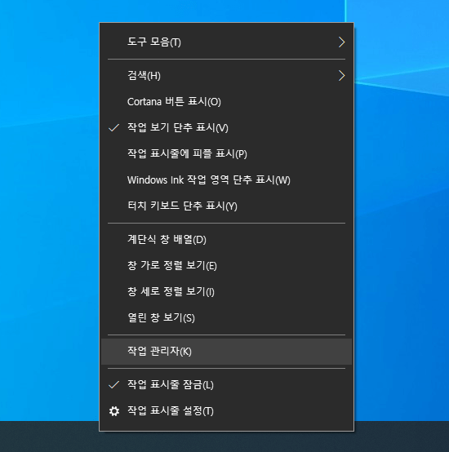This screenshot has width=449, height=452.
Task: Choose 창 세로 정렬 보기(I)
Action: coord(226,292)
